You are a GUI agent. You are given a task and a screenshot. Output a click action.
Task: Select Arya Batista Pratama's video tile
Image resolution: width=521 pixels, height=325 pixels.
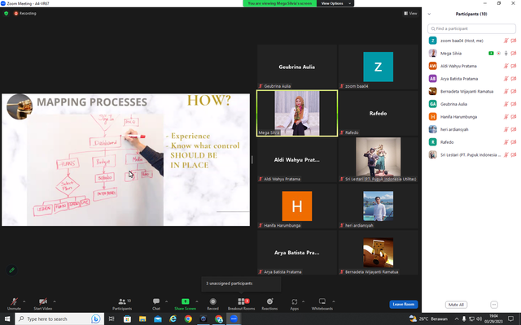pyautogui.click(x=297, y=253)
